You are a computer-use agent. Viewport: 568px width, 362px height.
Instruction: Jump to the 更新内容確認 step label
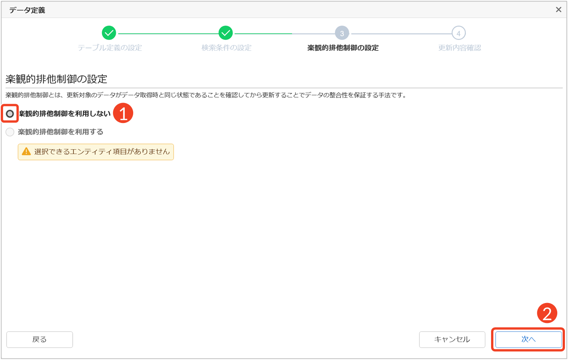point(459,48)
